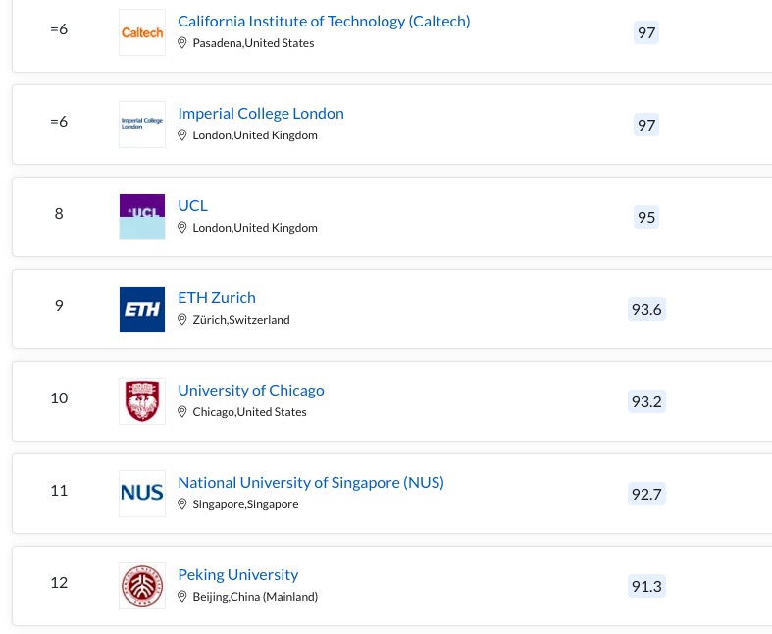Click the NUS logo icon
772x634 pixels.
coord(141,494)
